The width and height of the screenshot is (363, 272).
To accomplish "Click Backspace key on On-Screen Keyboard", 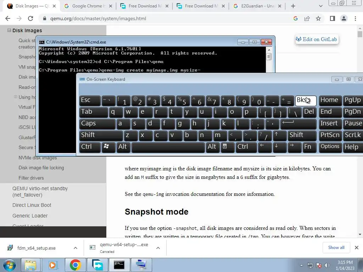I will (x=306, y=101).
